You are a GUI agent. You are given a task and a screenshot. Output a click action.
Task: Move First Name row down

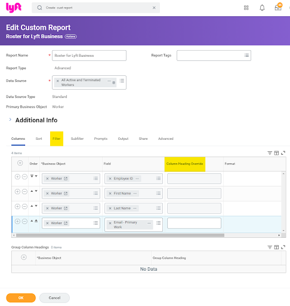(36, 191)
